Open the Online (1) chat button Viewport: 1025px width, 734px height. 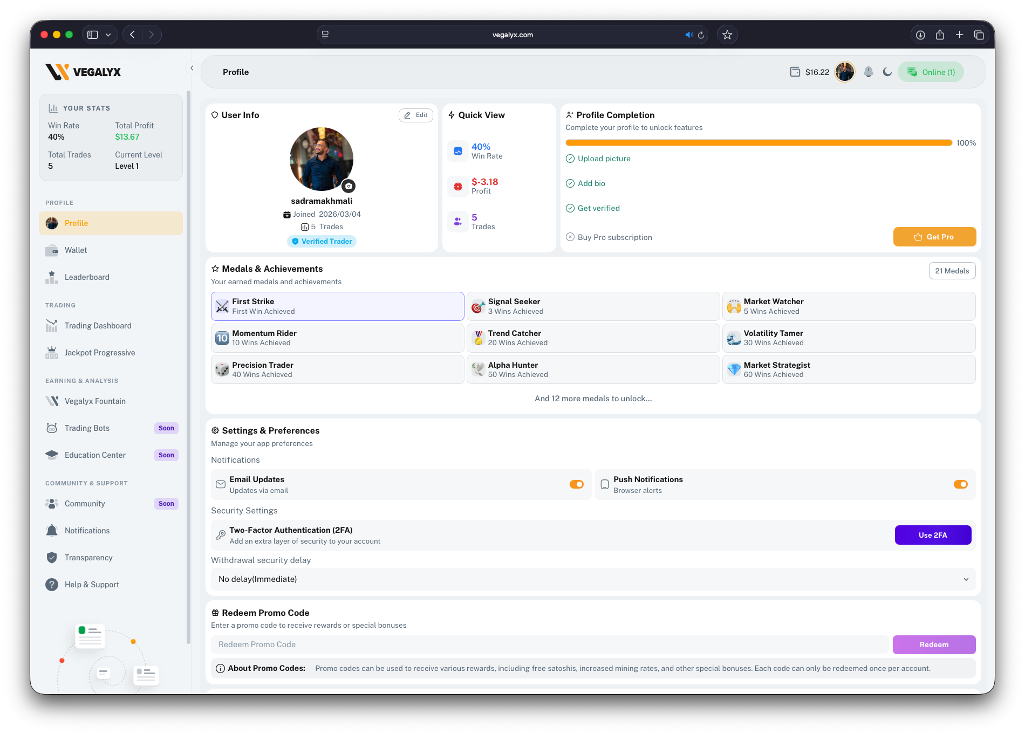click(931, 72)
